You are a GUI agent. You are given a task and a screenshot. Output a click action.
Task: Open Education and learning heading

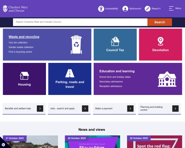pos(117,71)
